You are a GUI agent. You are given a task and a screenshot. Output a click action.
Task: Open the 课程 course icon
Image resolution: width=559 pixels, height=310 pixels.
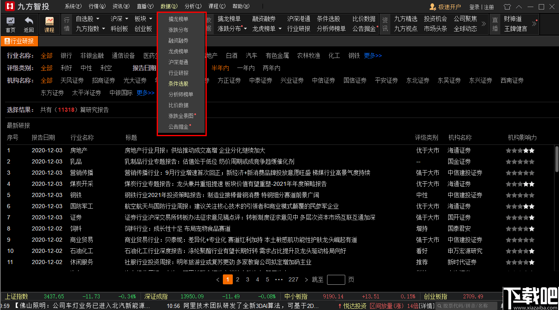point(49,24)
